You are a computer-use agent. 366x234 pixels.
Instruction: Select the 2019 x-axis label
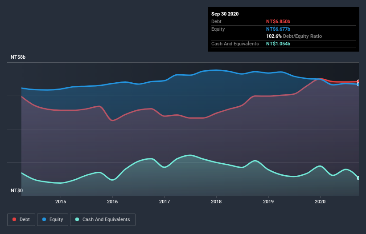pyautogui.click(x=268, y=202)
